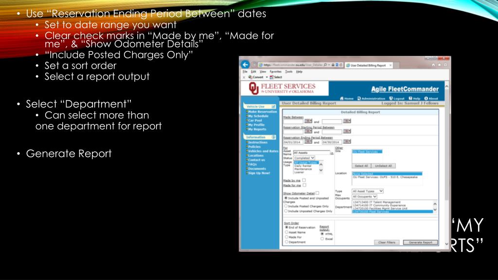Open the File menu

point(245,72)
